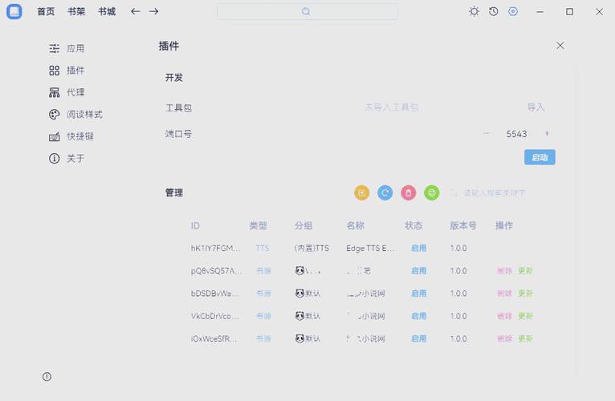Open reading history clock icon
The height and width of the screenshot is (401, 615).
click(x=494, y=11)
